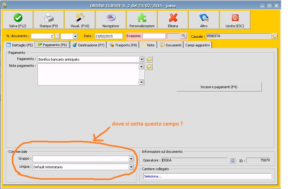Viewport: 292px width, 189px height.
Task: Click the Evasione date input field
Action: 154,36
